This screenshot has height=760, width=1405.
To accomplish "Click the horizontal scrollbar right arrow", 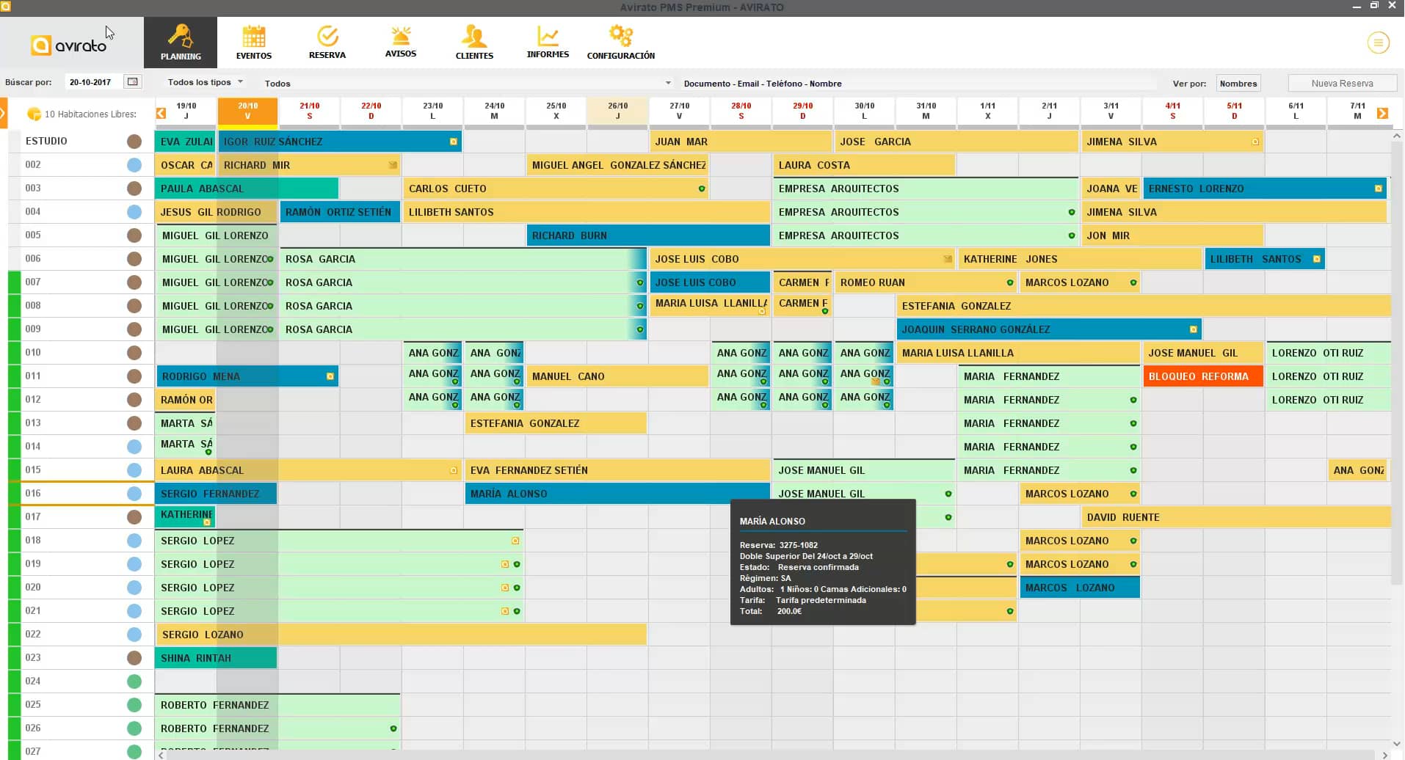I will (1384, 755).
